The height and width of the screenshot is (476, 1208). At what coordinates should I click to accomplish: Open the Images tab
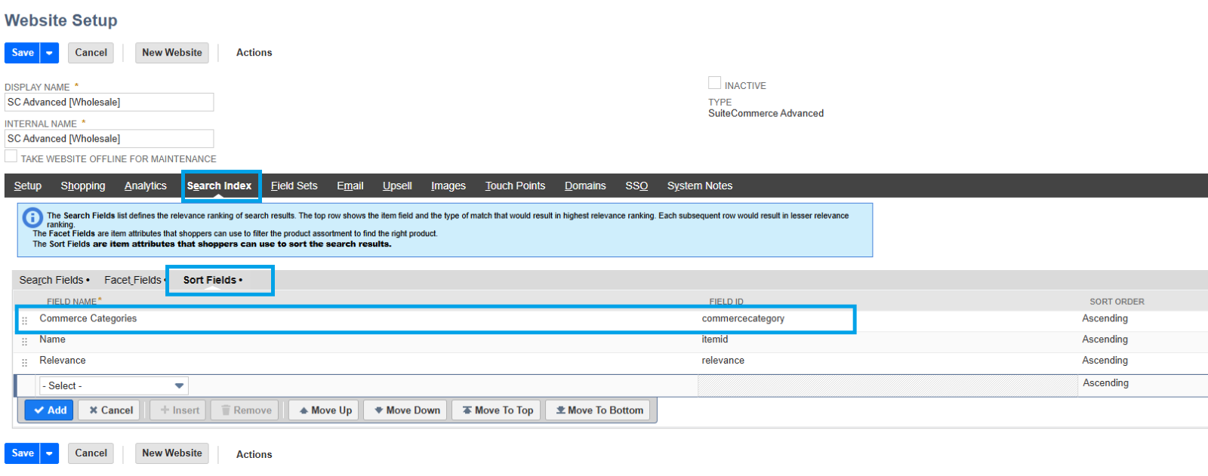pos(448,186)
